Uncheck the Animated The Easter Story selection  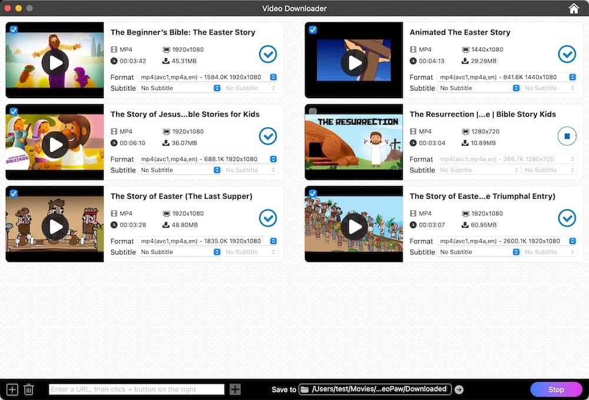pyautogui.click(x=312, y=29)
